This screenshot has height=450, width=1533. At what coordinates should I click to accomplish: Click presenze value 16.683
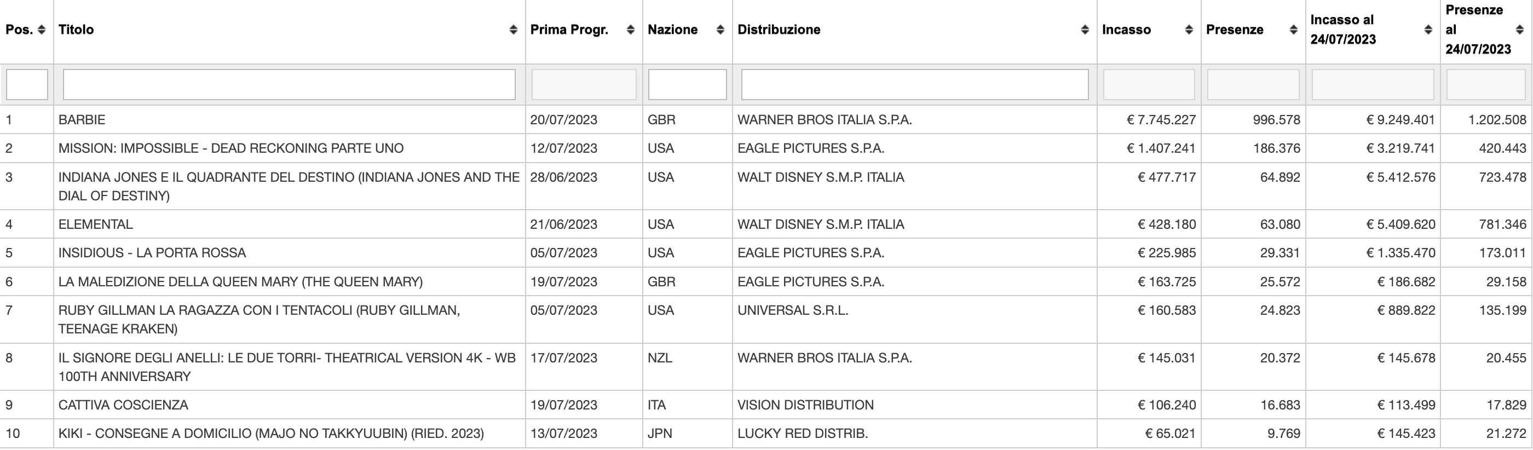tap(1280, 405)
